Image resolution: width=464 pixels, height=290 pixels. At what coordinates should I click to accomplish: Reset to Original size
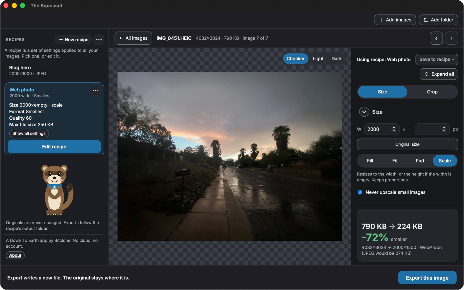(x=407, y=144)
